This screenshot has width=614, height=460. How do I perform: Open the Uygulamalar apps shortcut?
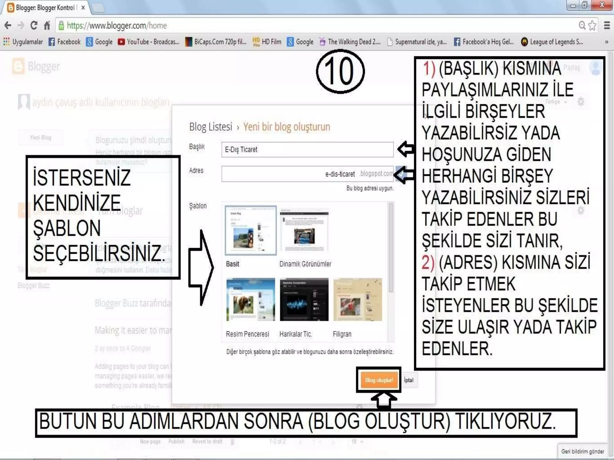coord(23,42)
